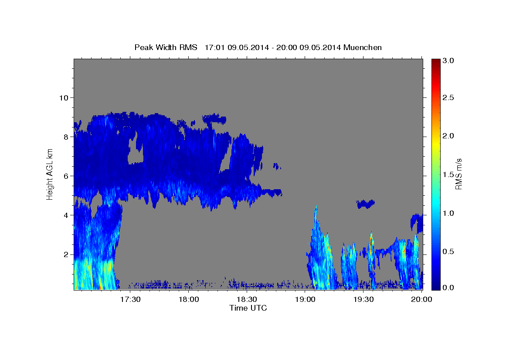Click the 0.0 colorbar value

448,288
